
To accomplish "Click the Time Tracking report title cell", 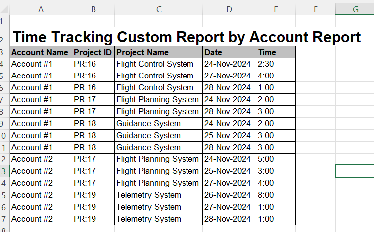I will [x=187, y=37].
